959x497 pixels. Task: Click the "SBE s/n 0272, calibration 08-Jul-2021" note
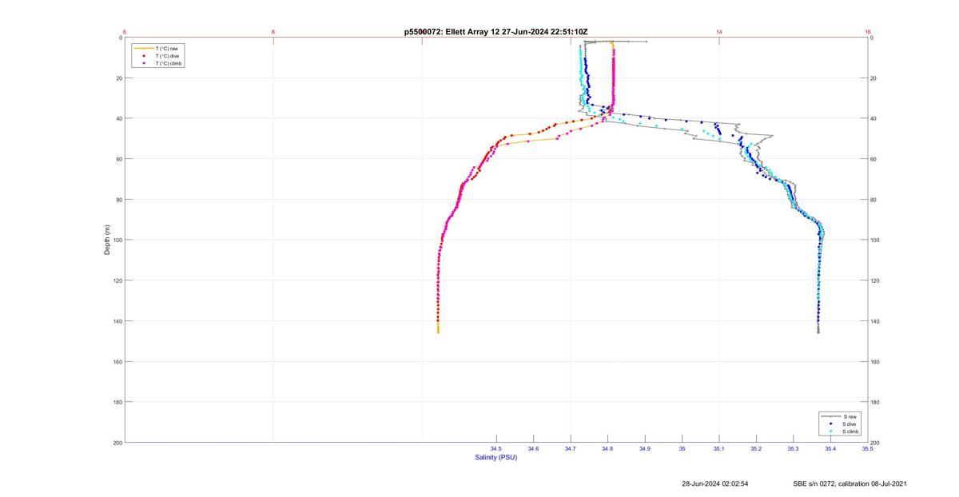point(850,483)
